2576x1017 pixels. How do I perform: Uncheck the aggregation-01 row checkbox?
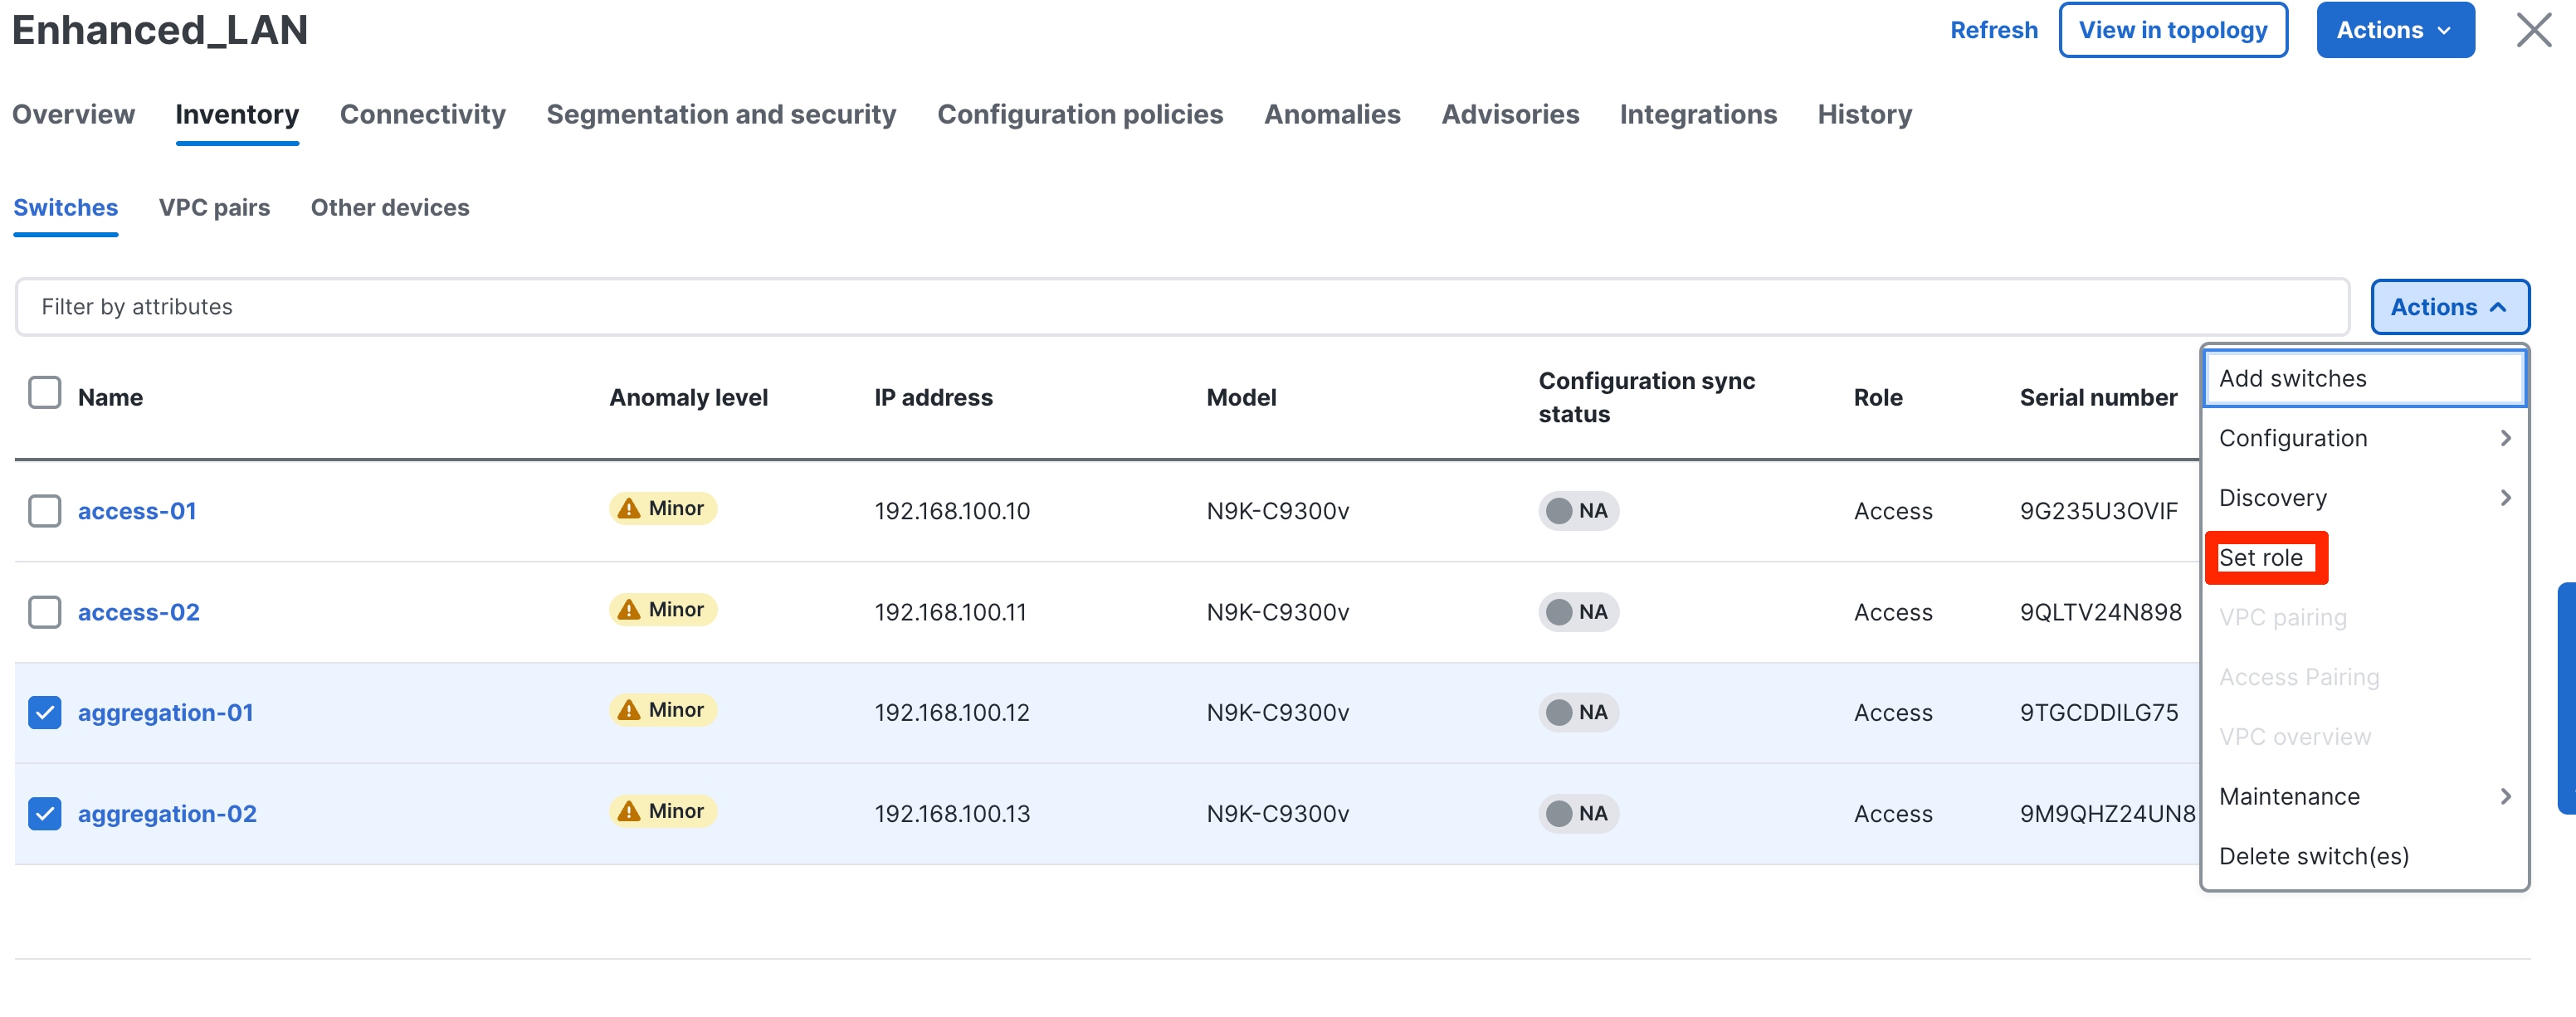coord(45,713)
